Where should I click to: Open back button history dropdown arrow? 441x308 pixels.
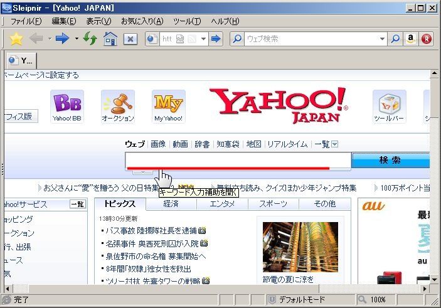tap(50, 38)
